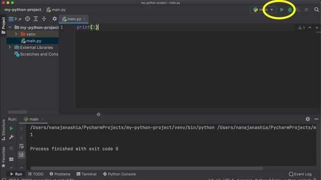Rerun main with the Run panel play icon
Image resolution: width=321 pixels, height=180 pixels.
[x=12, y=128]
